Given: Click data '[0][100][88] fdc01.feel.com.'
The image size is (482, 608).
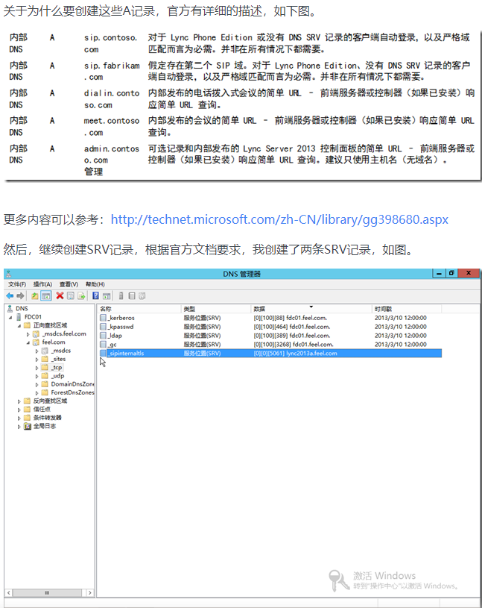Looking at the screenshot, I should point(291,318).
